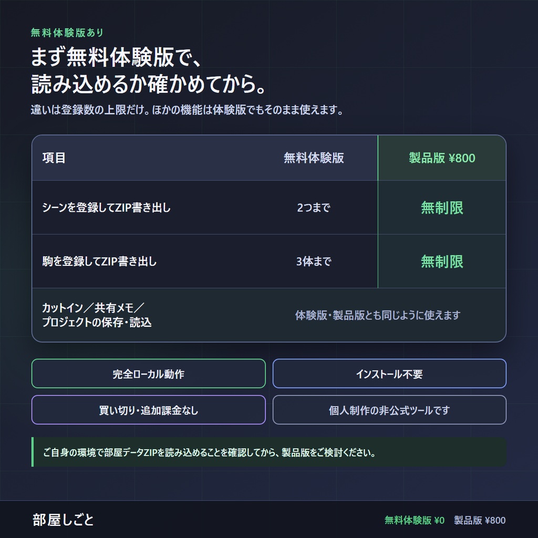This screenshot has width=538, height=538.
Task: Click the green-bordered notice about 部屋データZIP
Action: tap(269, 452)
